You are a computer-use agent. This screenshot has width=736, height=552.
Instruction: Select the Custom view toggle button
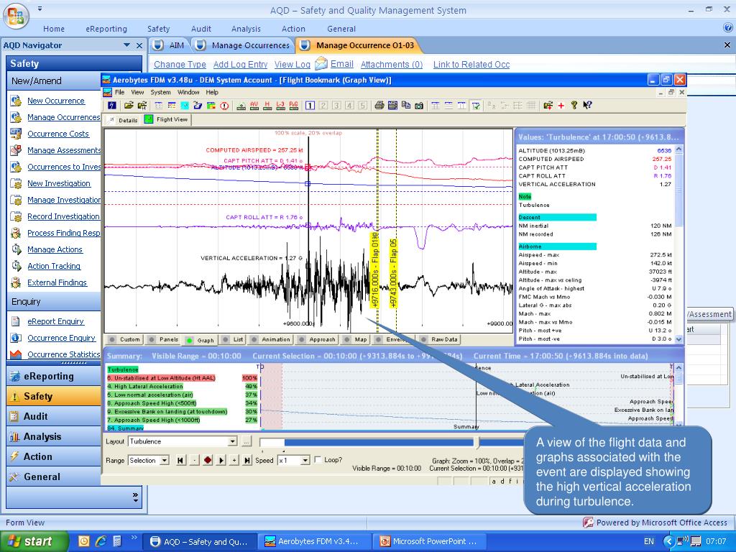125,339
